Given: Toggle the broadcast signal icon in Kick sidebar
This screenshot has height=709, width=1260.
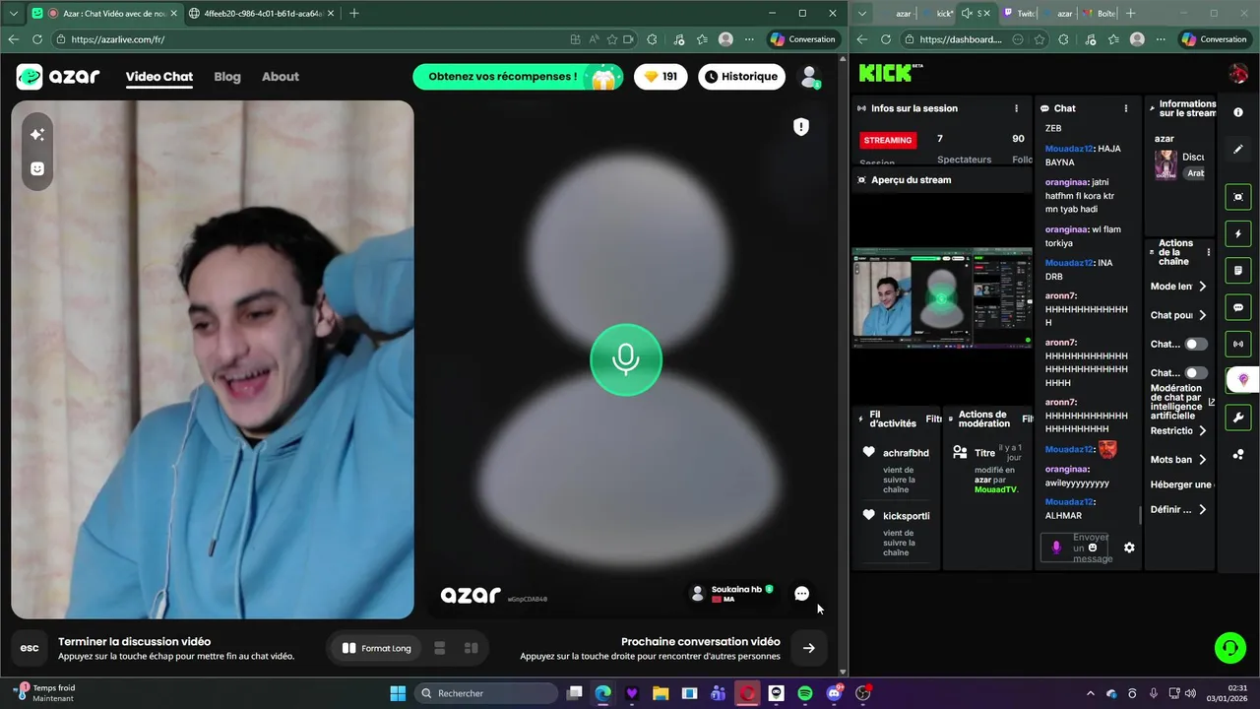Looking at the screenshot, I should click(x=1238, y=344).
